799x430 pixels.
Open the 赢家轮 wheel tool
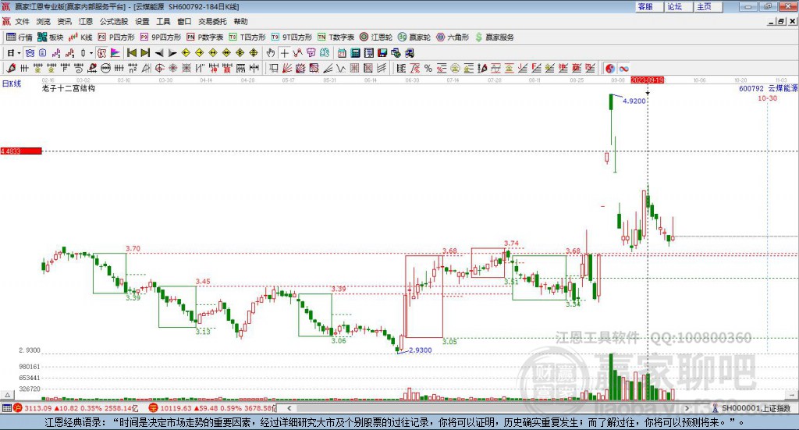coord(414,37)
